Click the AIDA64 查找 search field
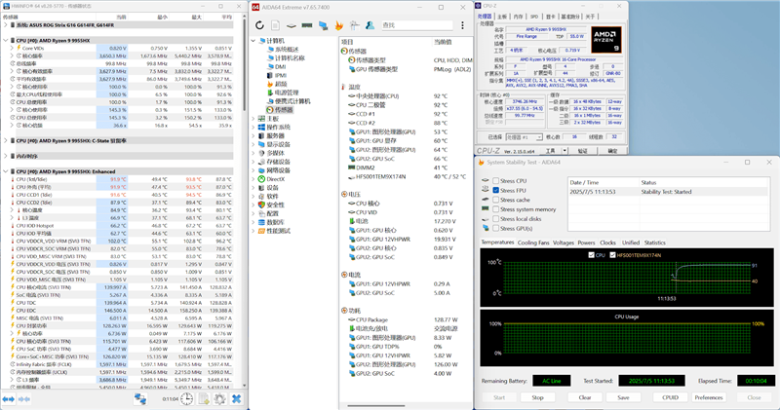780x410 pixels. coord(417,25)
